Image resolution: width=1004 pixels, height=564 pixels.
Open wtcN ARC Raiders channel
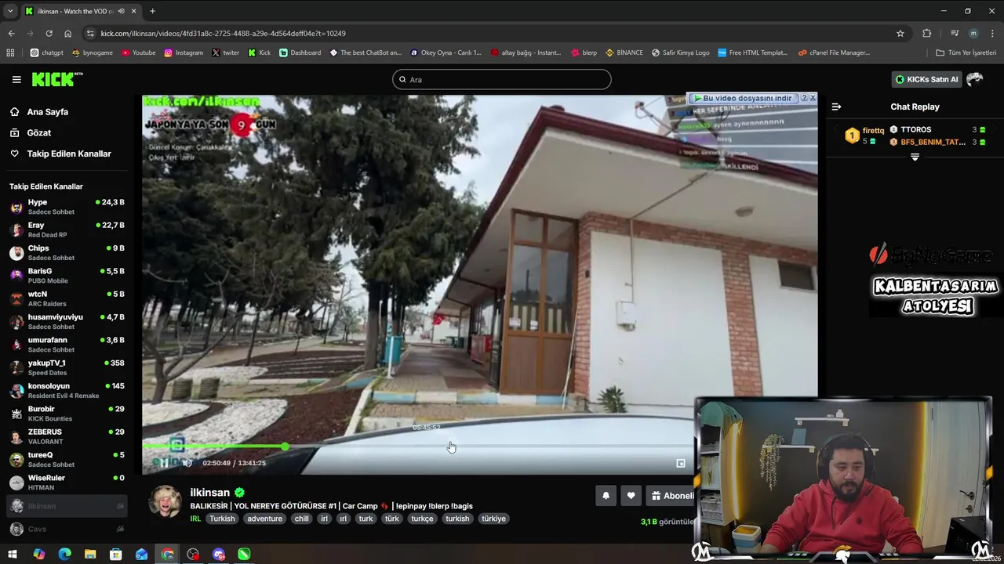pyautogui.click(x=66, y=298)
